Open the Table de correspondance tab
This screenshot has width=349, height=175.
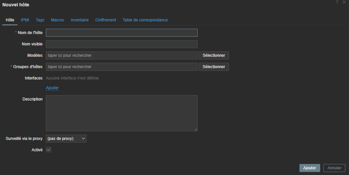[145, 20]
